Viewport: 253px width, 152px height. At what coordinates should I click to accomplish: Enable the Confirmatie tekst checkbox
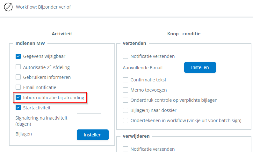pos(126,80)
